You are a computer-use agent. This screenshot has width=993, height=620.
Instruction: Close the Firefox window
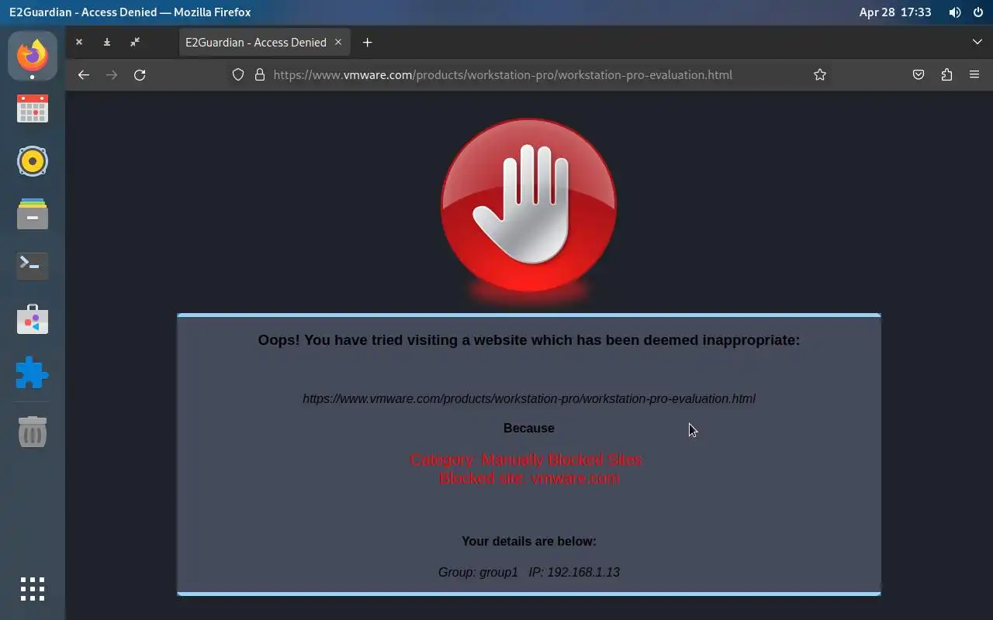pyautogui.click(x=79, y=42)
